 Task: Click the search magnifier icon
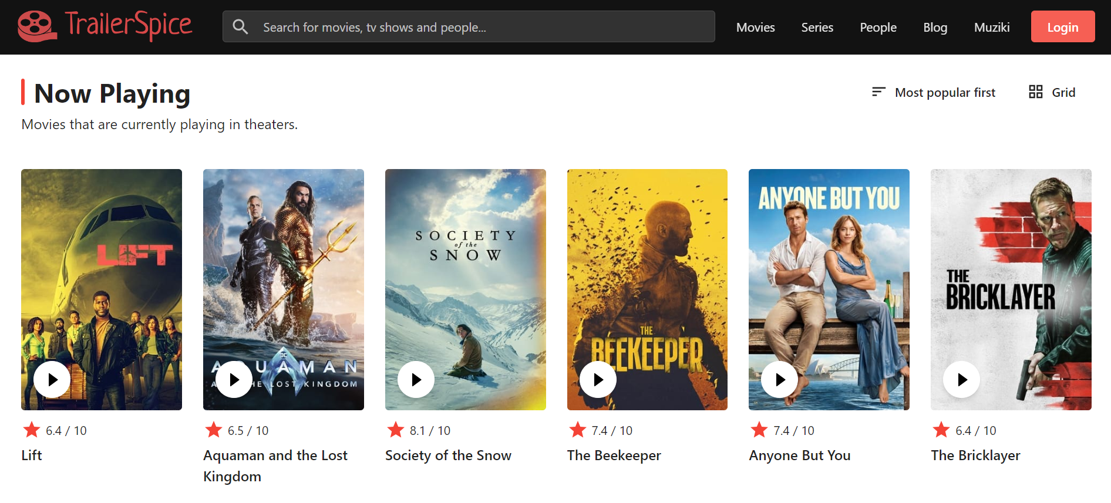[240, 27]
